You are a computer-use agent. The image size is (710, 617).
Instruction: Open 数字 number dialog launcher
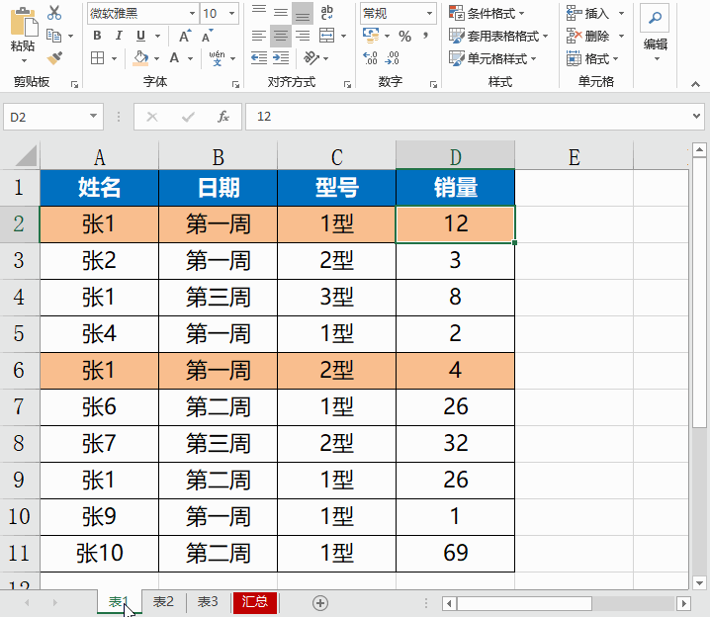click(433, 84)
